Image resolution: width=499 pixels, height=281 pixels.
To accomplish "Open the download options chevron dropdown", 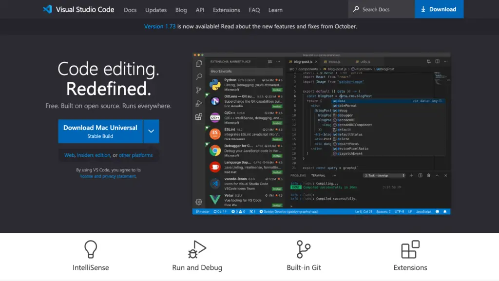I will click(151, 131).
